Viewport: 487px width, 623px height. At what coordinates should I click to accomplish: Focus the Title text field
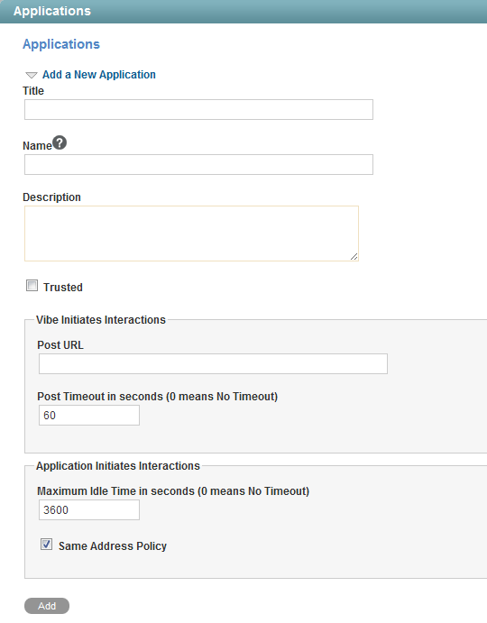pos(198,110)
